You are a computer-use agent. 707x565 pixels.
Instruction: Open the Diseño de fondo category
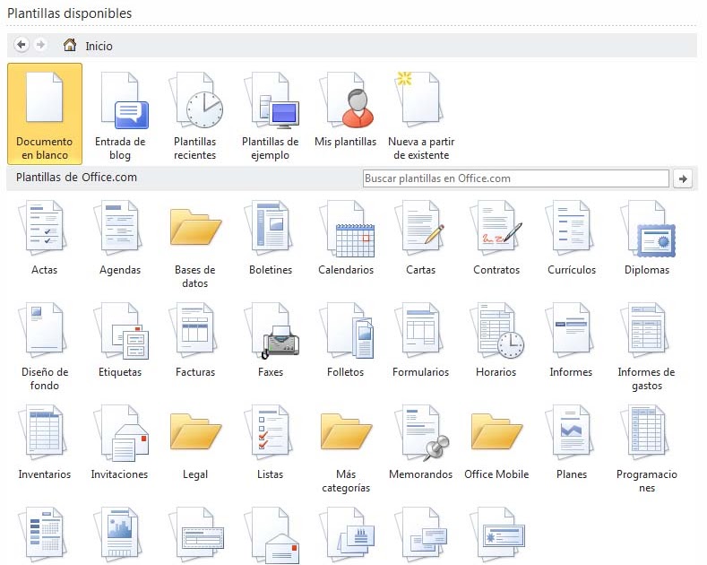pyautogui.click(x=45, y=346)
